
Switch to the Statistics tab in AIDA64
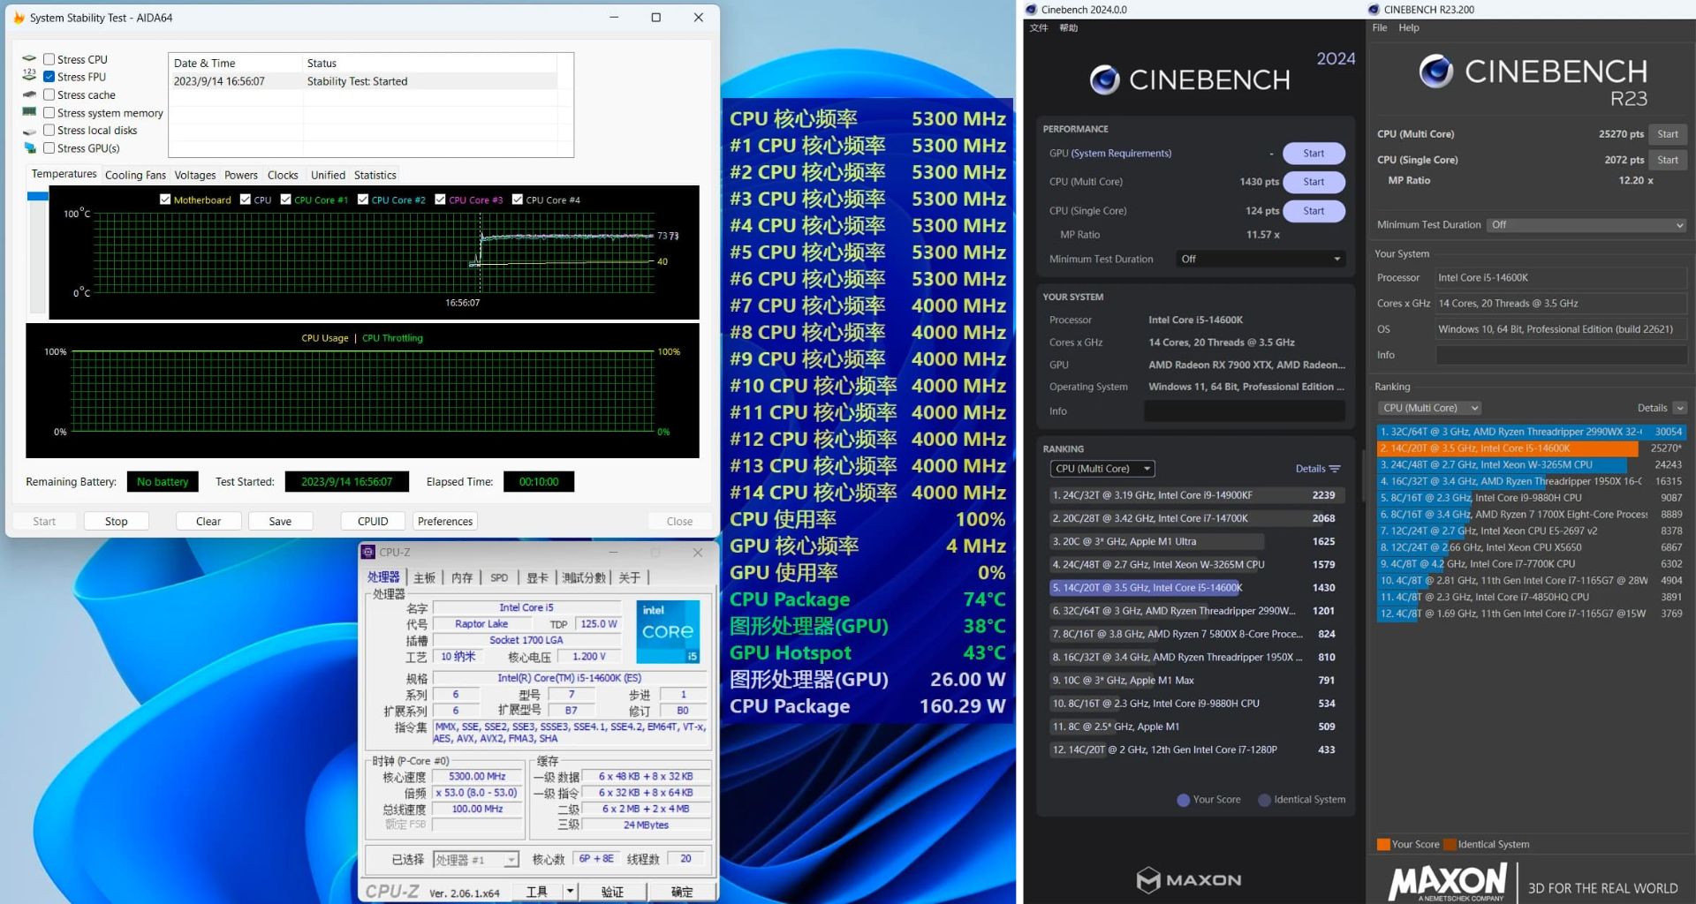tap(374, 175)
